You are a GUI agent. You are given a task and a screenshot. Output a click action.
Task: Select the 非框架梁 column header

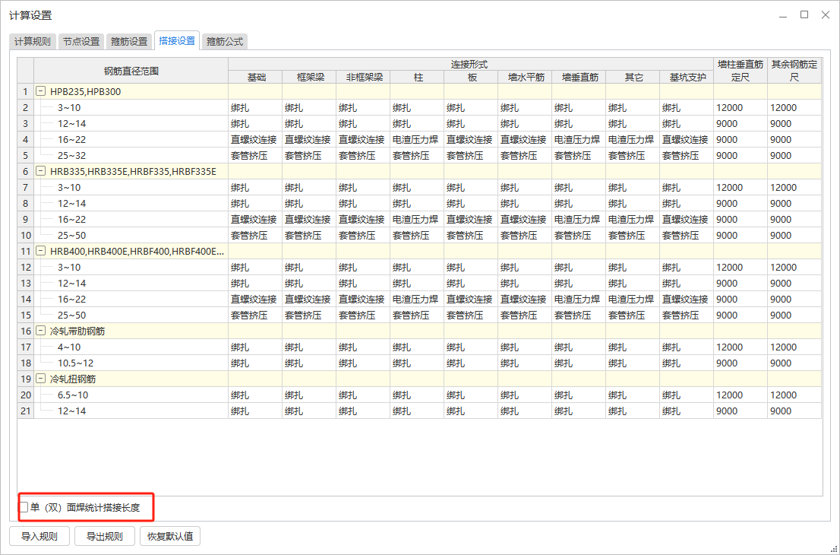pyautogui.click(x=363, y=78)
